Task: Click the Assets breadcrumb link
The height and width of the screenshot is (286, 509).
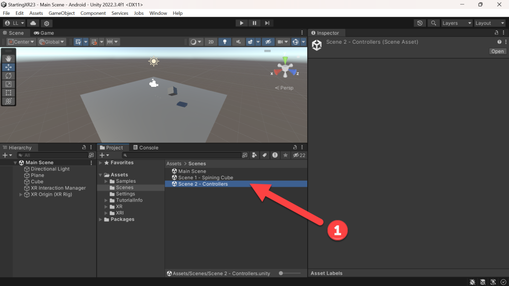Action: coord(173,164)
